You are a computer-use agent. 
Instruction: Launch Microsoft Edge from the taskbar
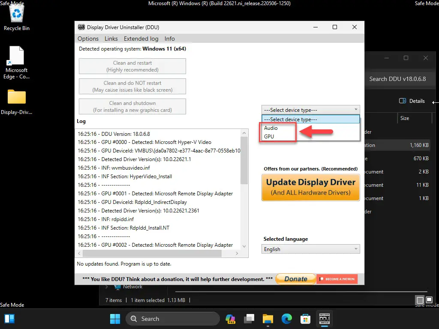tap(286, 319)
